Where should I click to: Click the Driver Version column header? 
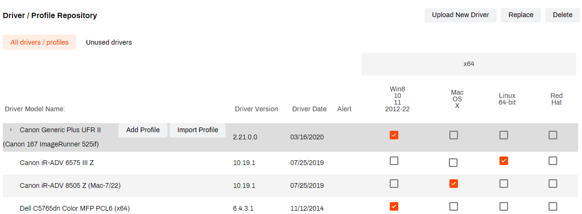[257, 109]
